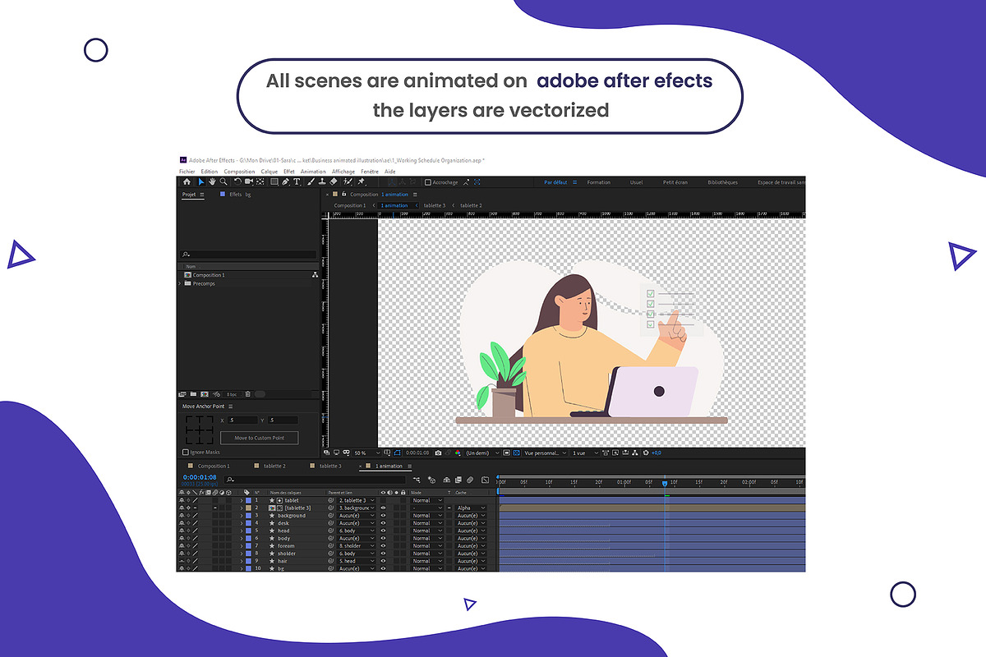Select the Puppet Pin tool
Viewport: 986px width, 657px height.
(x=361, y=182)
